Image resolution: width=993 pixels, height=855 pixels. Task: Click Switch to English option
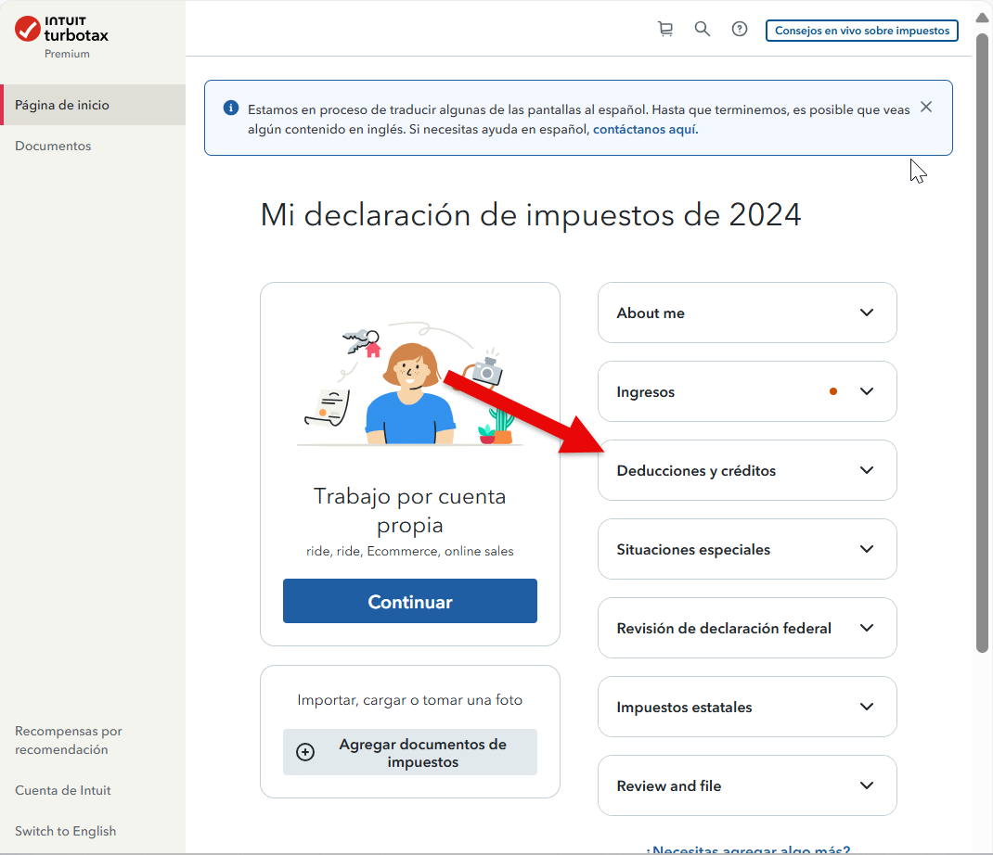(x=65, y=831)
